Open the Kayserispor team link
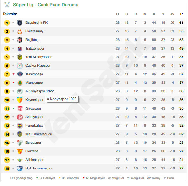The height and width of the screenshot is (186, 188). tap(35, 100)
